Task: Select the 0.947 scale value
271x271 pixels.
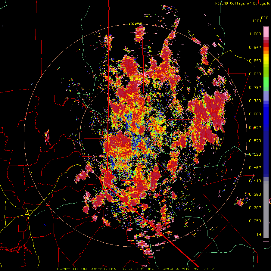Action: [255, 47]
